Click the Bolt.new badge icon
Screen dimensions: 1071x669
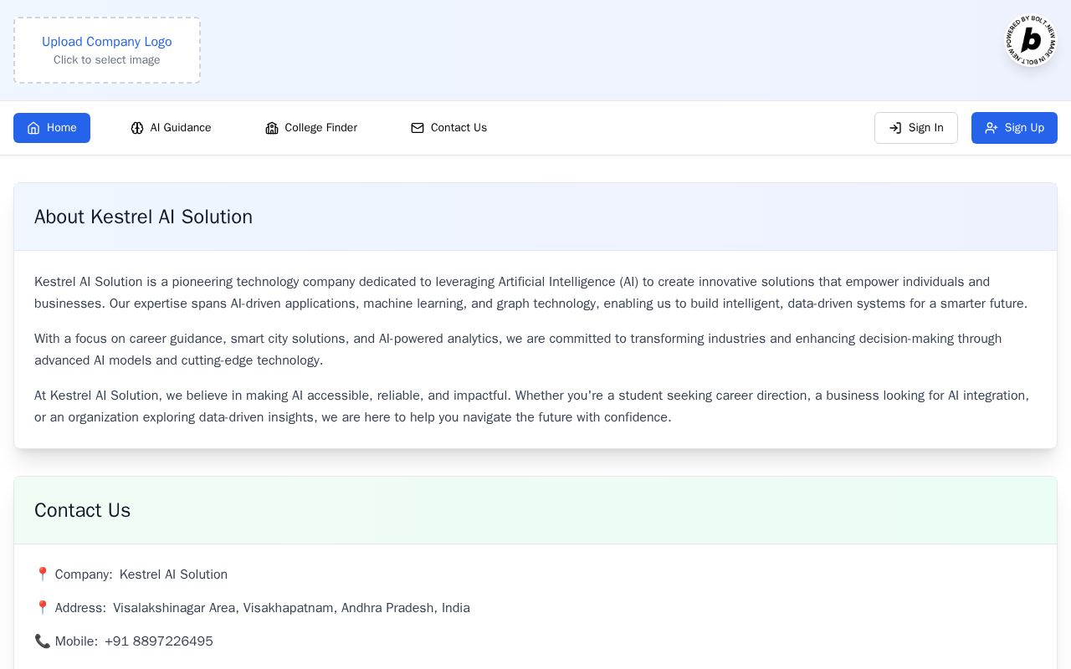point(1031,40)
